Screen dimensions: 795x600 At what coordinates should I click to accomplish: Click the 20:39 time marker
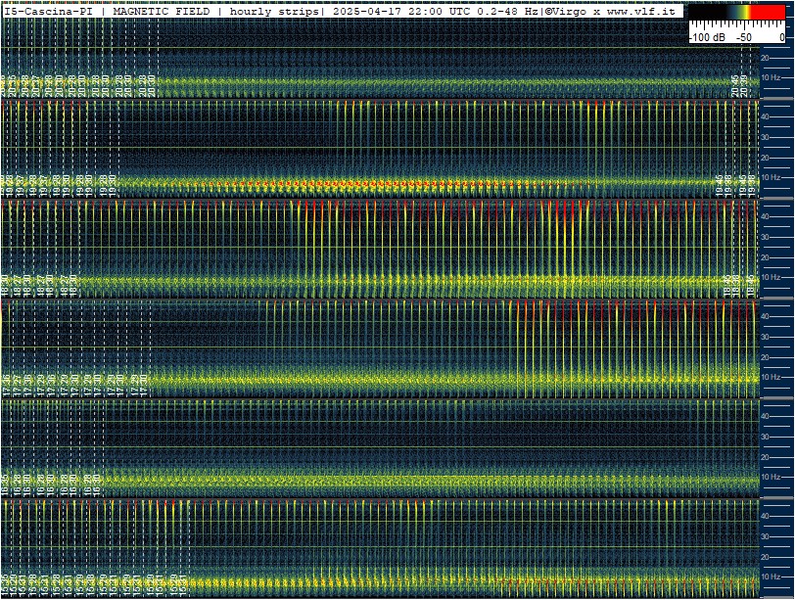tap(743, 85)
